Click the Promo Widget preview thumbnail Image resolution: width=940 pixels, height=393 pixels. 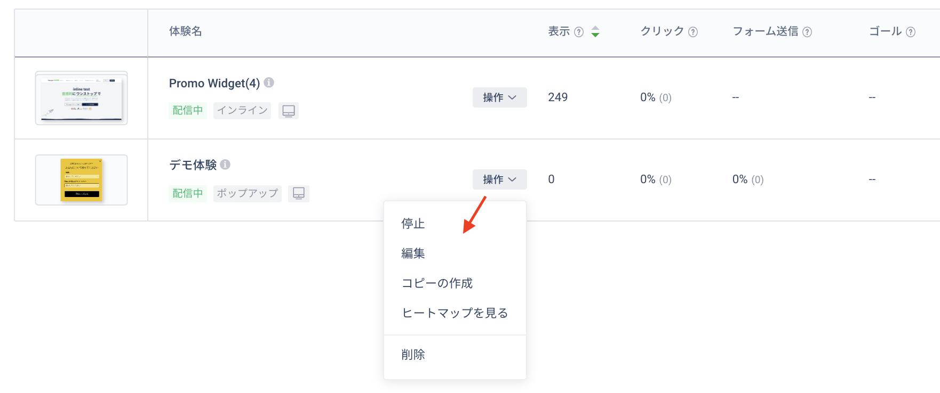(81, 98)
